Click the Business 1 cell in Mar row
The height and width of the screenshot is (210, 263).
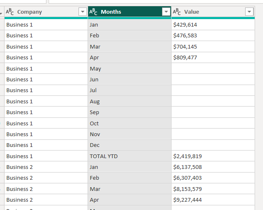click(x=46, y=46)
